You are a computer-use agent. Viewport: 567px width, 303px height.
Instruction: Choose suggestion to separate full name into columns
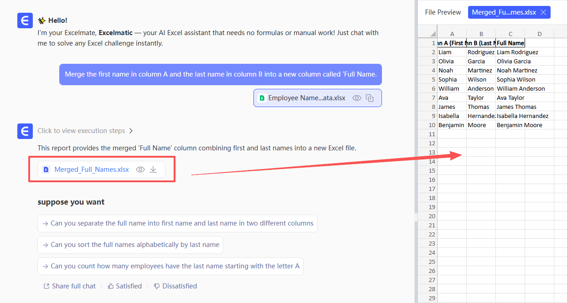pyautogui.click(x=177, y=223)
